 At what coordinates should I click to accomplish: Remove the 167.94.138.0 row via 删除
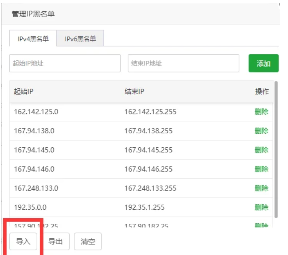[261, 131]
